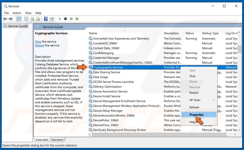The width and height of the screenshot is (244, 150).
Task: Click gear icon beside Credential Manager
Action: point(90,58)
